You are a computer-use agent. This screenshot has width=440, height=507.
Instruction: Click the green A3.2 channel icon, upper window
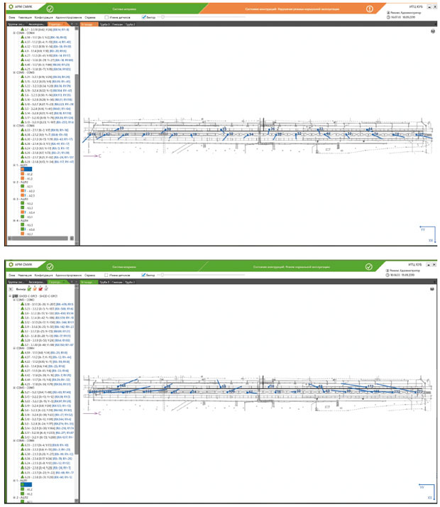[x=23, y=203]
